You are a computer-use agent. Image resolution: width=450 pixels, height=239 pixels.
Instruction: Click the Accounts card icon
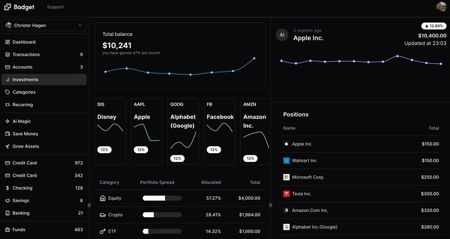pyautogui.click(x=7, y=67)
